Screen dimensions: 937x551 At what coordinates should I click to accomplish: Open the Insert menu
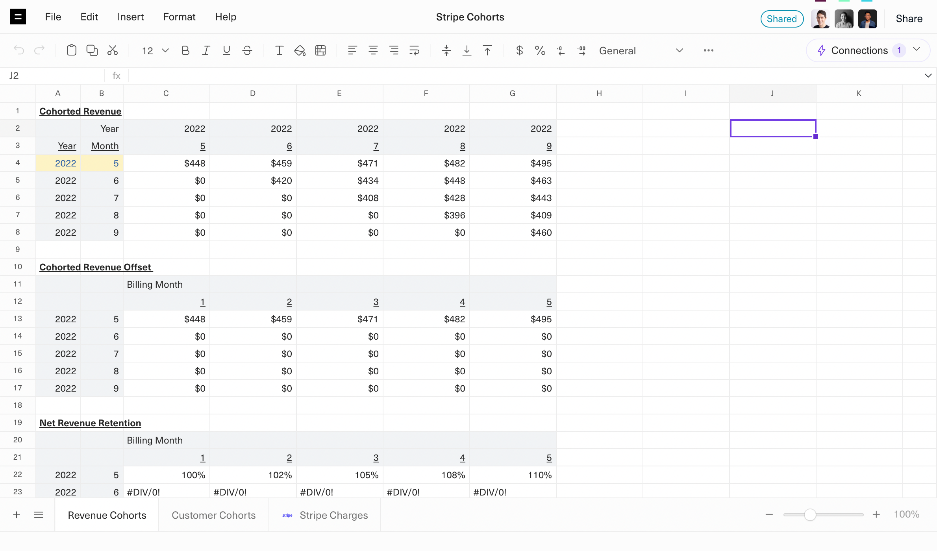click(x=130, y=17)
